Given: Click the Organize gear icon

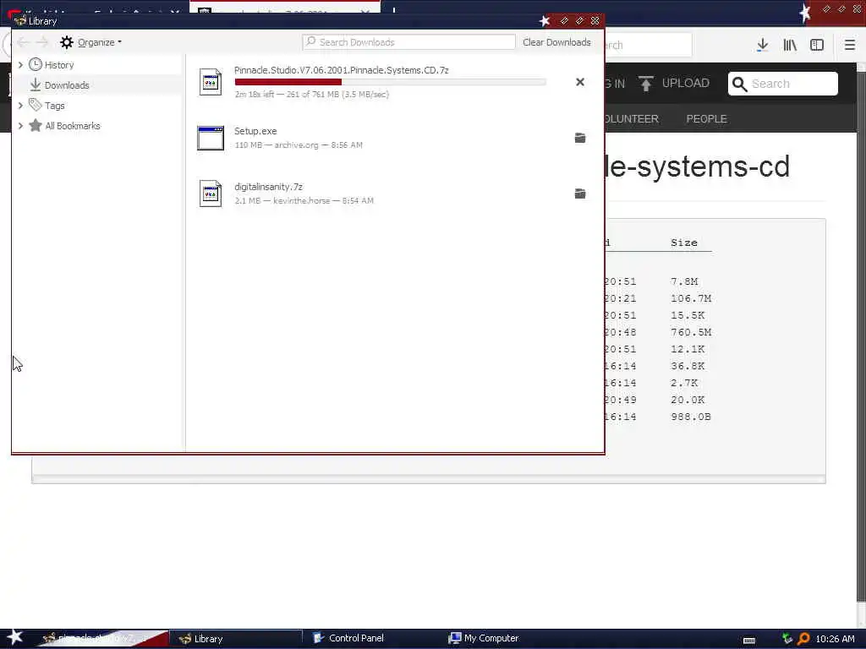Looking at the screenshot, I should (67, 42).
